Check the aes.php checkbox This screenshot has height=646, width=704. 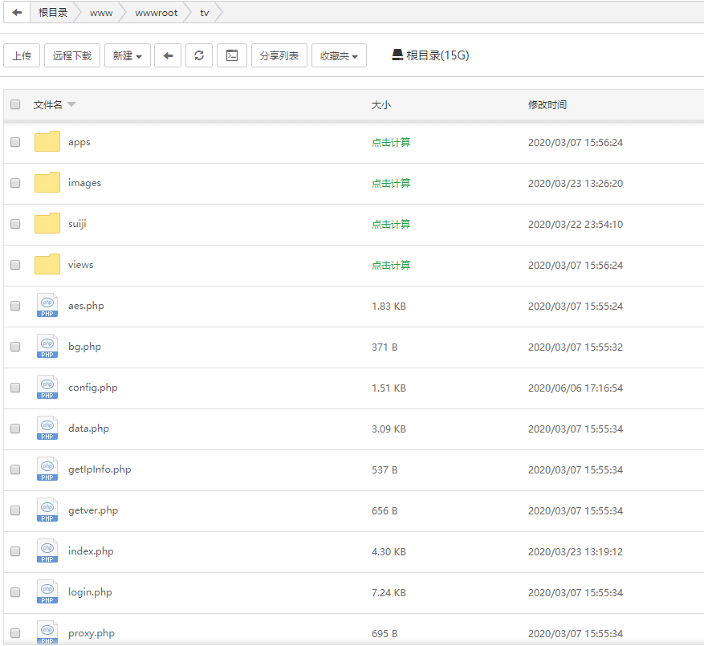click(15, 306)
